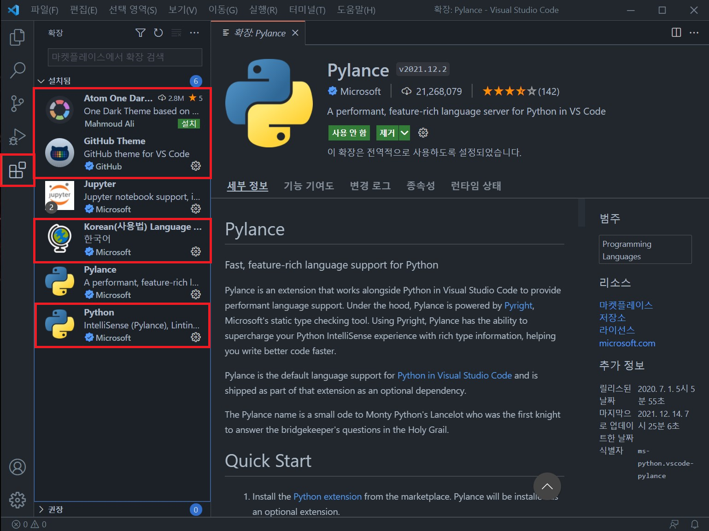Open the Microsoft publisher link

[x=360, y=91]
